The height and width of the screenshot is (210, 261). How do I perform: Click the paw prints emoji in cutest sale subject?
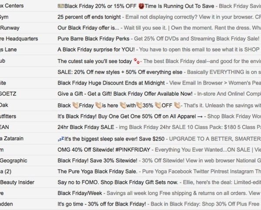pyautogui.click(x=137, y=61)
